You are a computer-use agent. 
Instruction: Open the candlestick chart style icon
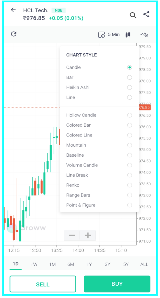tap(128, 34)
